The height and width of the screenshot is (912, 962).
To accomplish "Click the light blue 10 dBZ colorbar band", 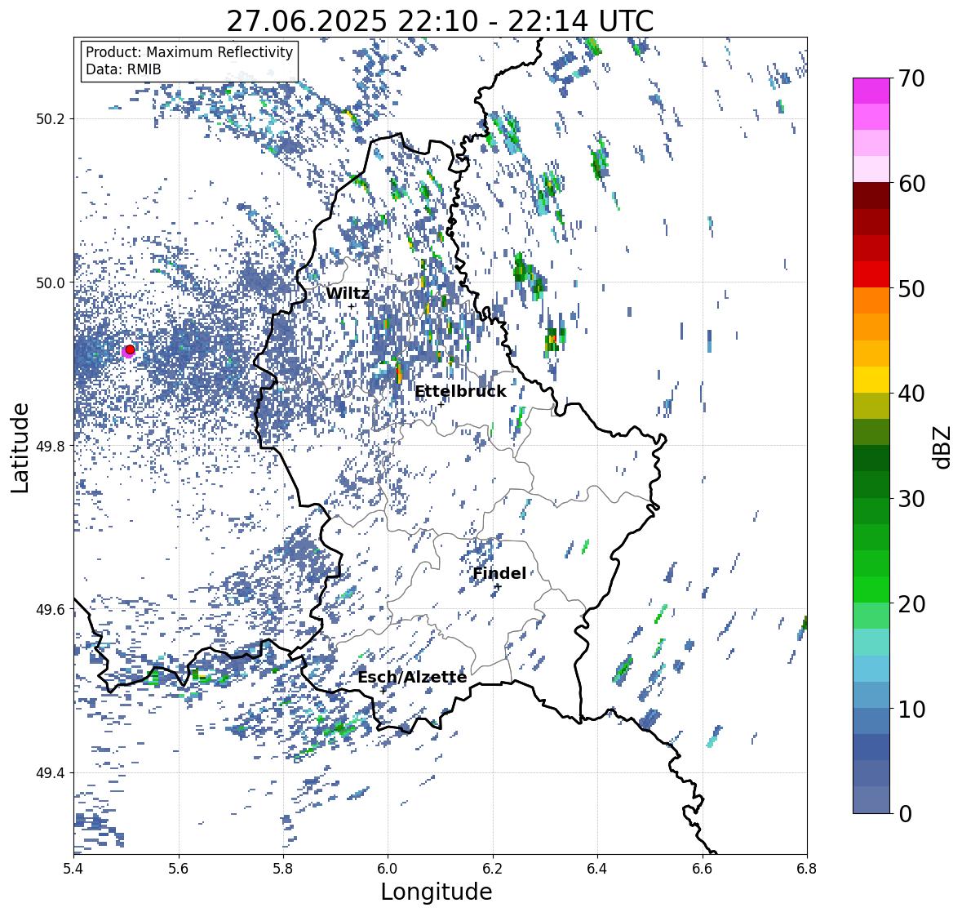I will [871, 695].
